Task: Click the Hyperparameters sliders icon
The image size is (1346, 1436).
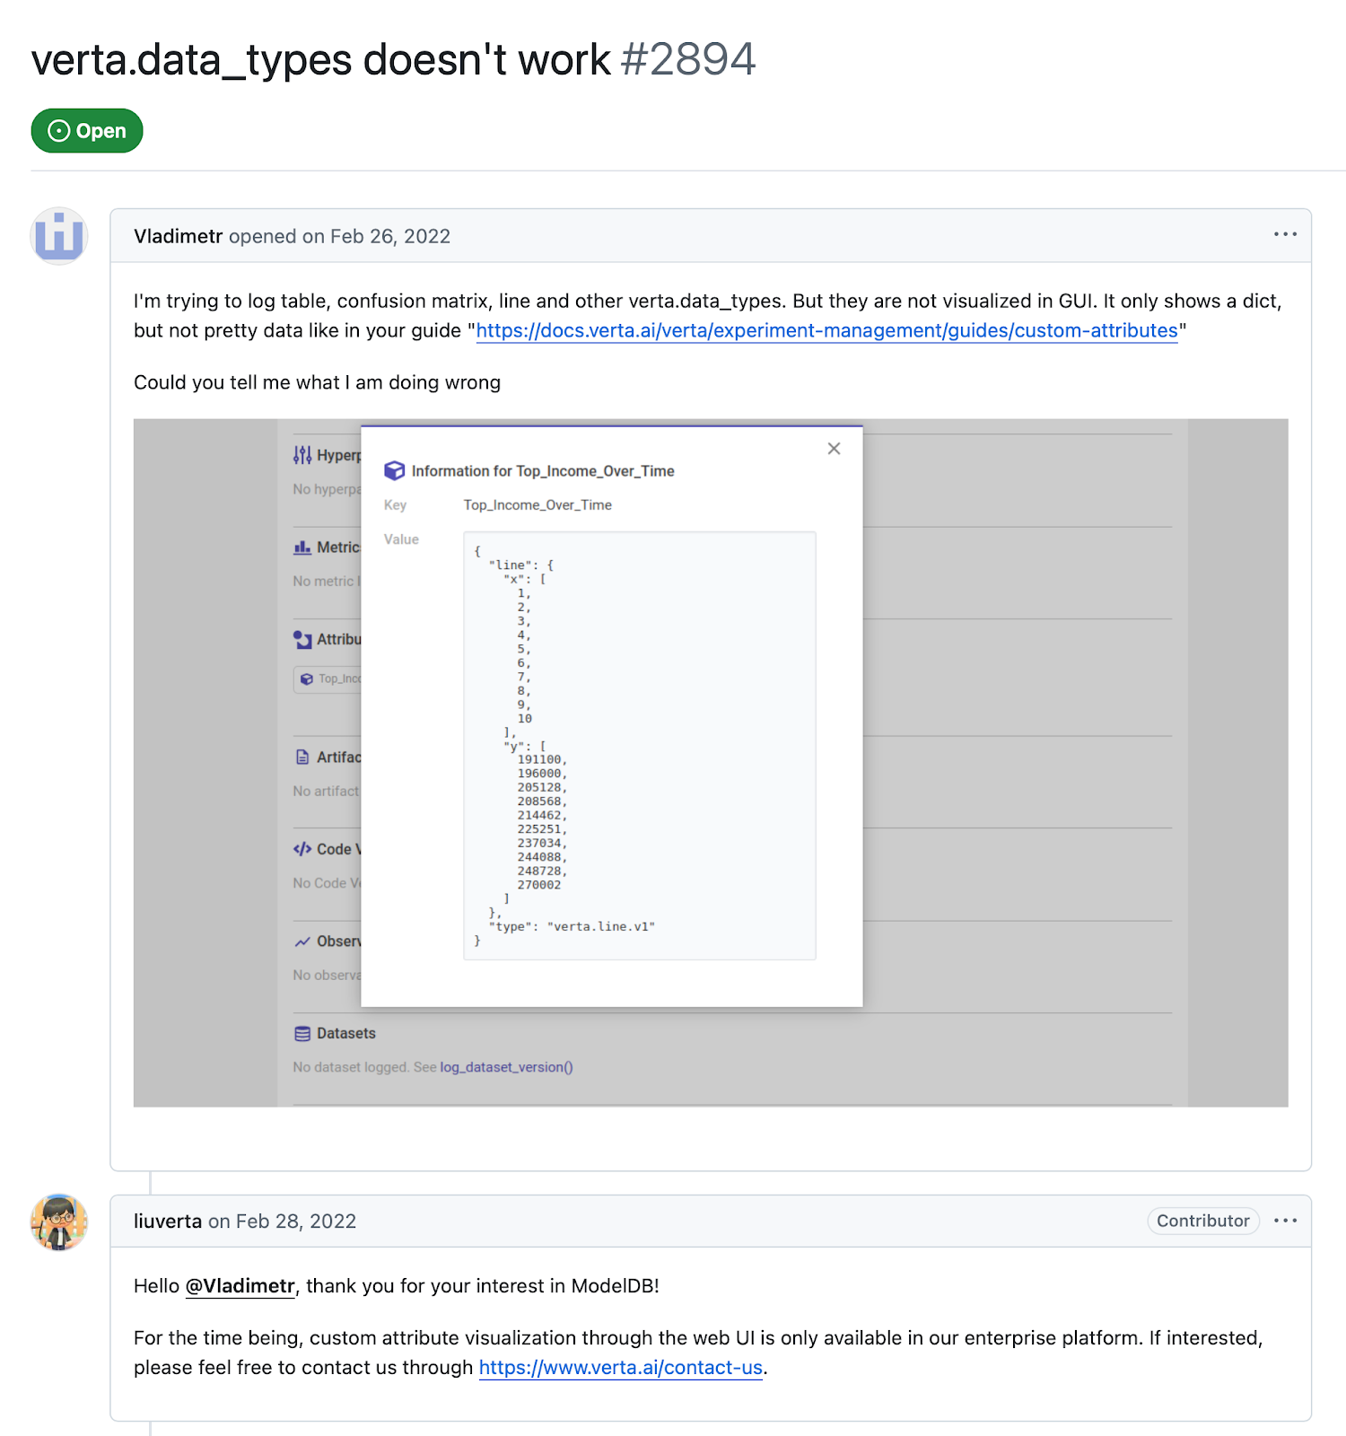Action: coord(302,455)
